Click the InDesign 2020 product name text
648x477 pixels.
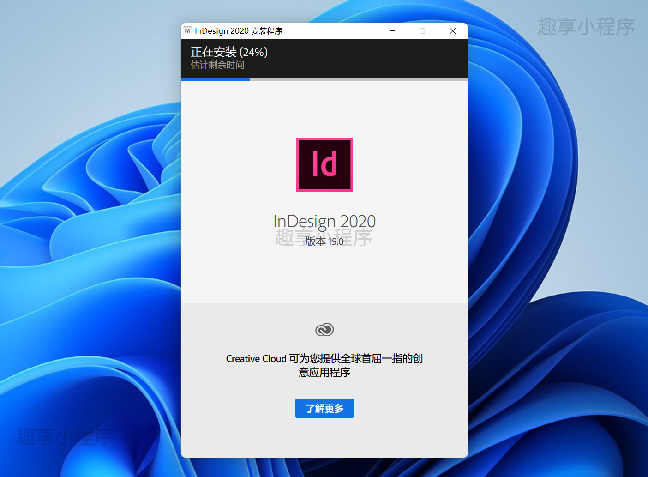324,222
